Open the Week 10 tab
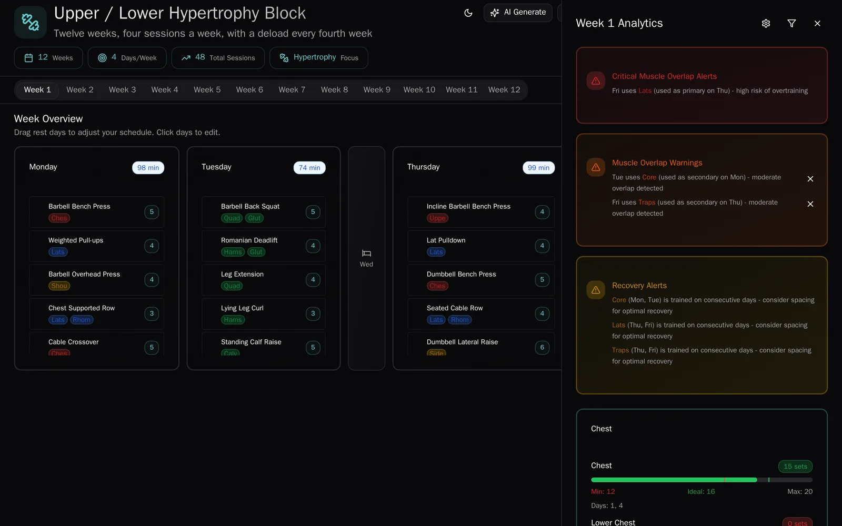 [x=419, y=90]
